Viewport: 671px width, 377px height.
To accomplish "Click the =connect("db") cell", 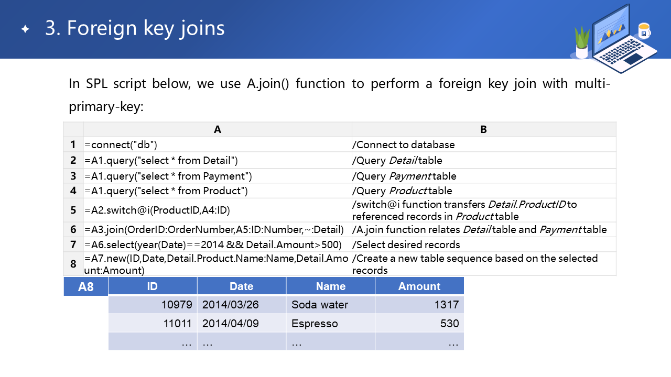I will 218,145.
